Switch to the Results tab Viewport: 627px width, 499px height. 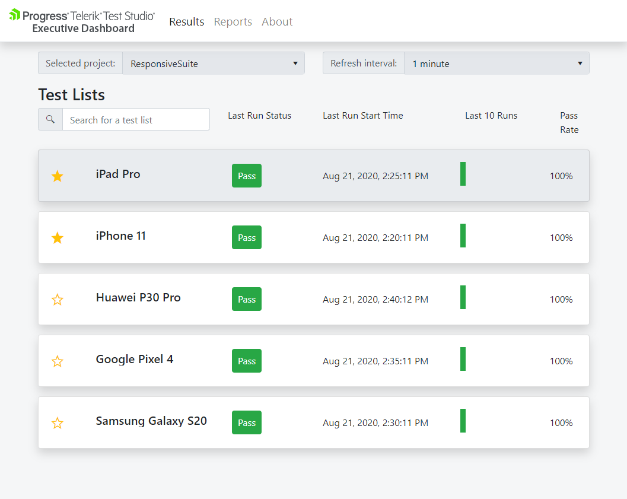pos(186,21)
